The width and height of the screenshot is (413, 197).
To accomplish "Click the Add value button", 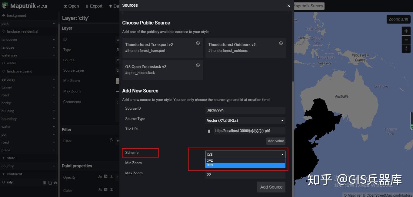I will click(x=275, y=141).
